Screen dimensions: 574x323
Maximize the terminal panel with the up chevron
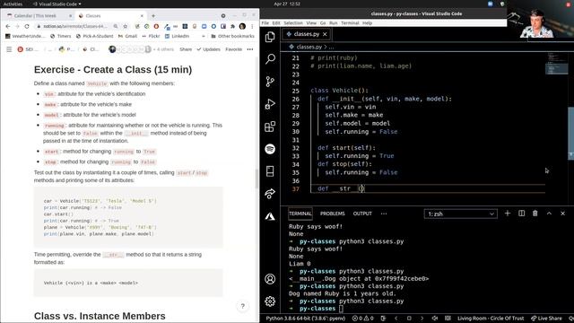point(549,214)
